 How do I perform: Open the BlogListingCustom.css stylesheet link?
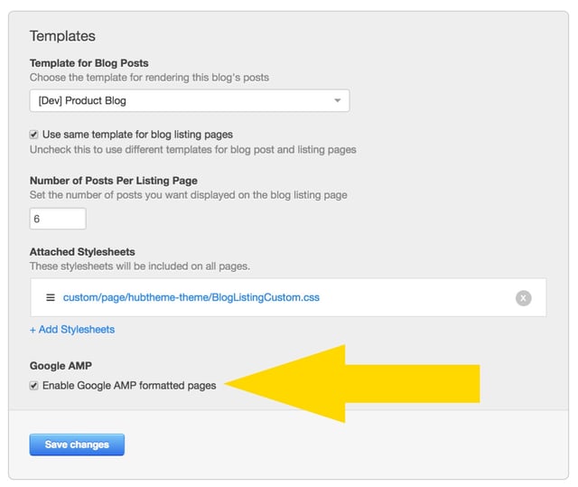[191, 297]
